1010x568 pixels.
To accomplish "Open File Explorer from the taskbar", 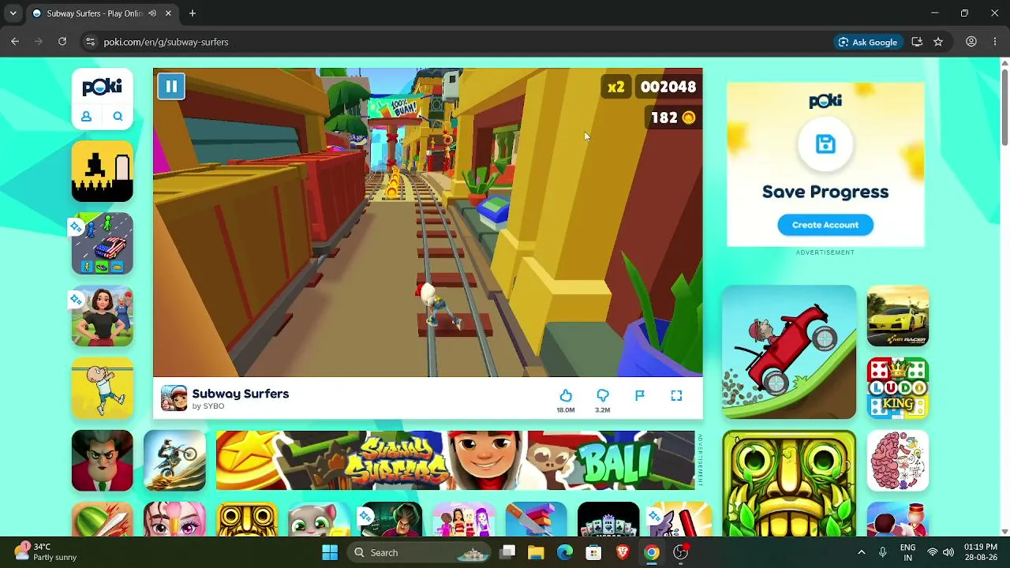I will tap(536, 552).
